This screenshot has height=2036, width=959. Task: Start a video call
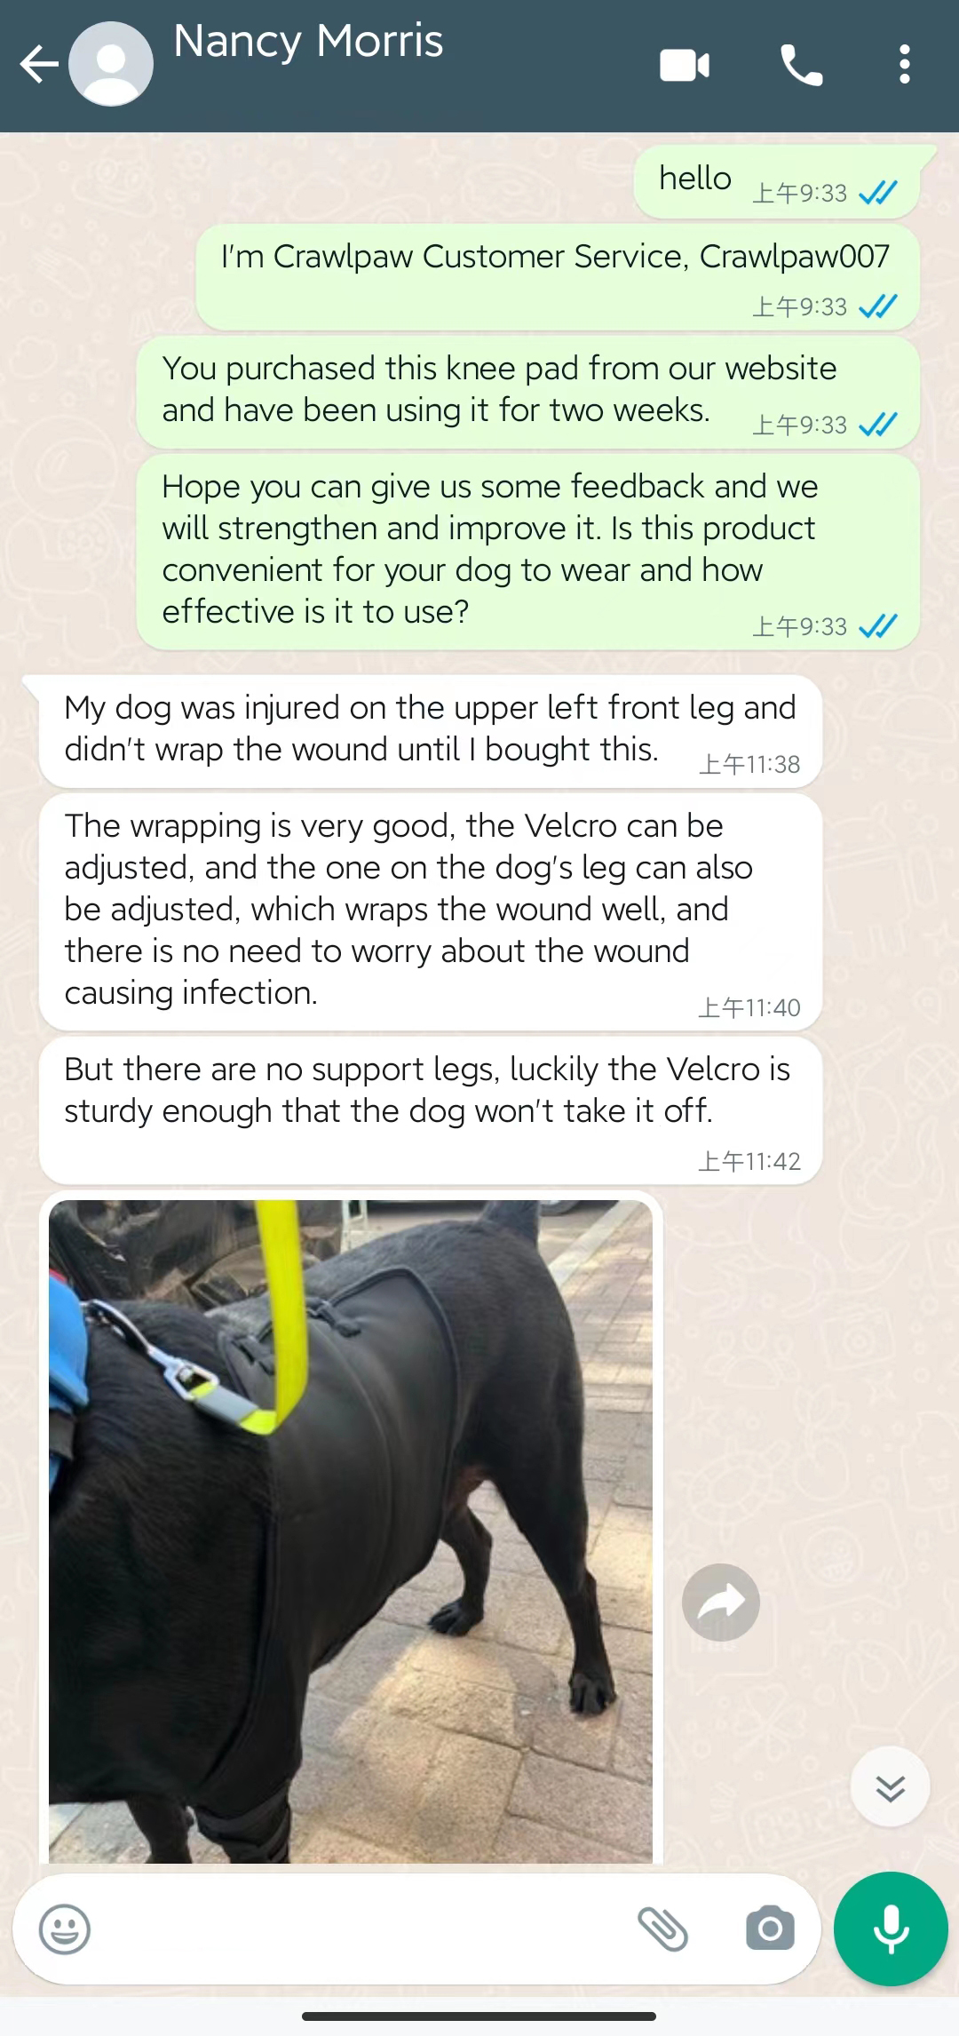click(x=685, y=65)
